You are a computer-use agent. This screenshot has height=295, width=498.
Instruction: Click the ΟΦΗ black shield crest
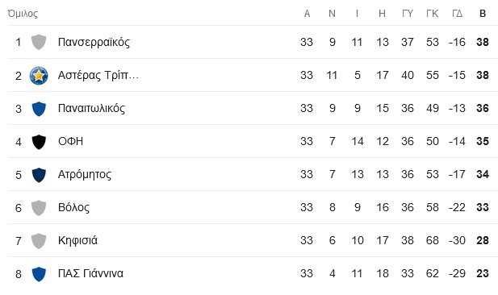click(39, 142)
